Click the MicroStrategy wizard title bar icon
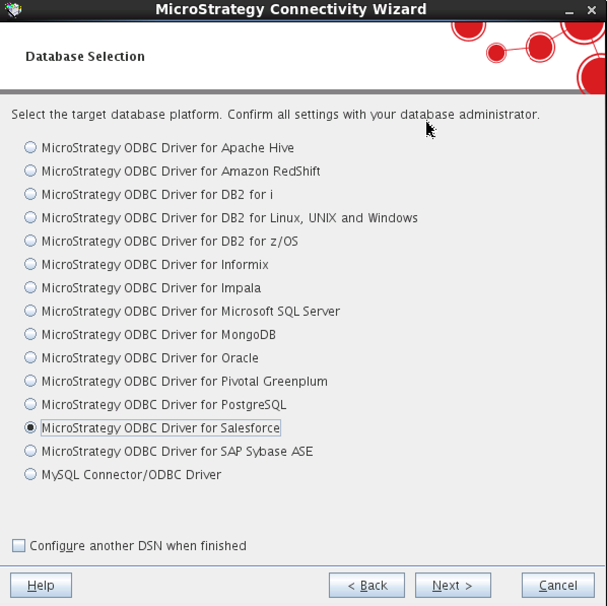The height and width of the screenshot is (606, 607). [13, 9]
